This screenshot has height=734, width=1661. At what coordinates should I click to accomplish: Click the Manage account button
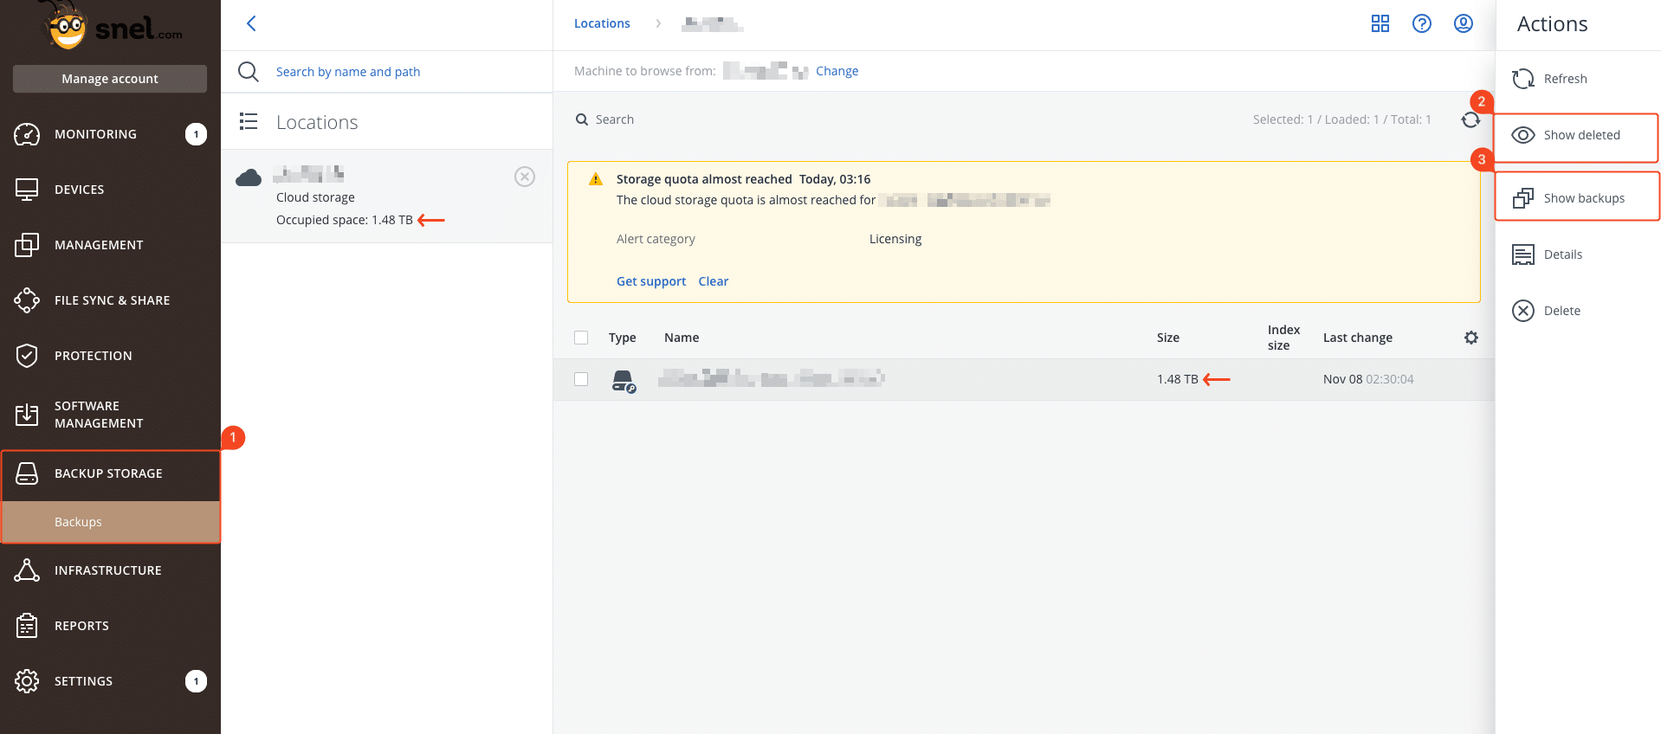click(x=110, y=79)
